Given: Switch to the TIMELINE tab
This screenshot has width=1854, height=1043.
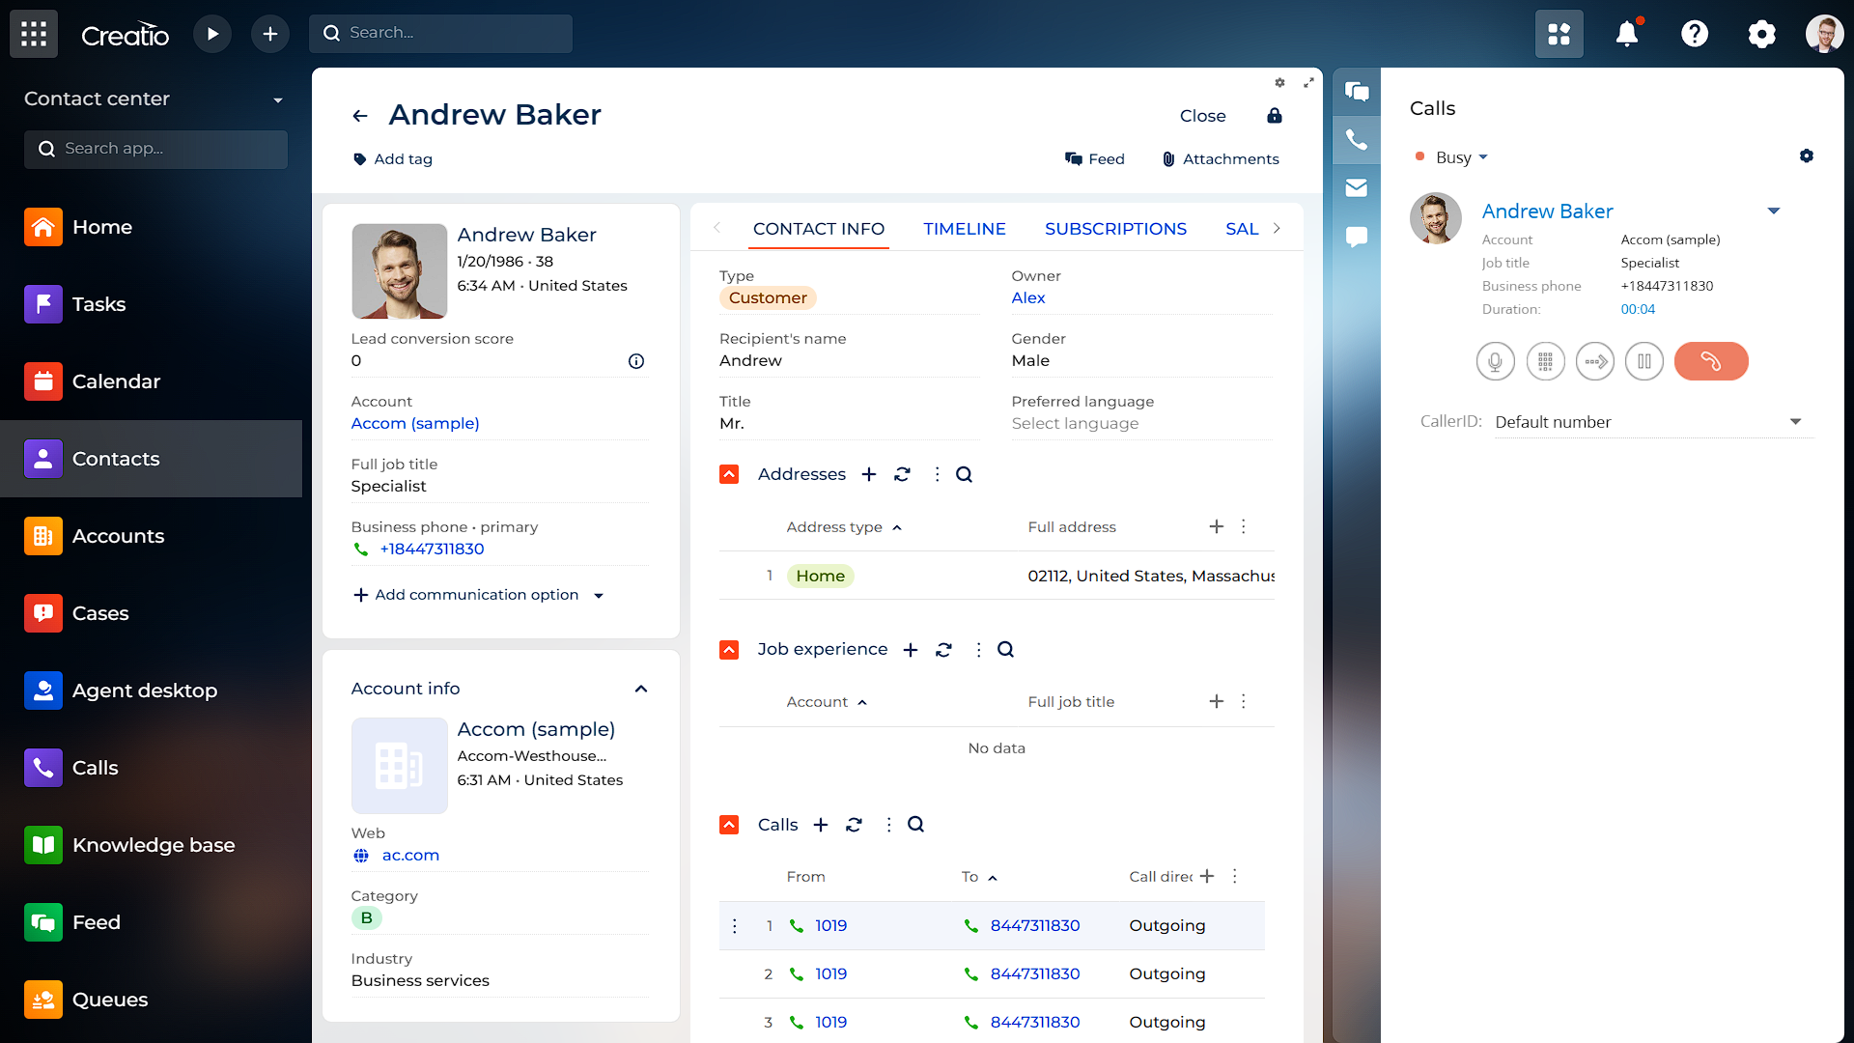Looking at the screenshot, I should pos(965,229).
